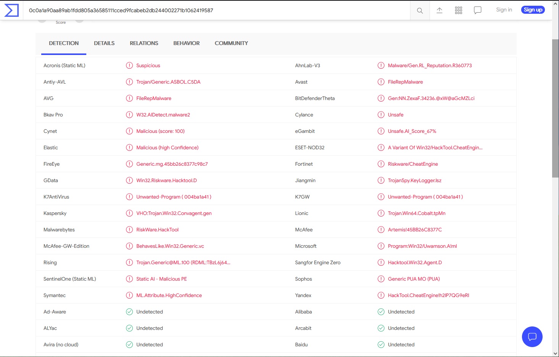Screen dimensions: 559x357
Task: Open the apps grid icon
Action: point(459,10)
